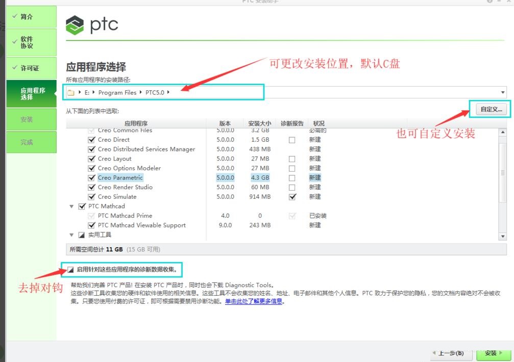514x362 pixels.
Task: Uncheck Creo Render Studio for installation
Action: 92,187
